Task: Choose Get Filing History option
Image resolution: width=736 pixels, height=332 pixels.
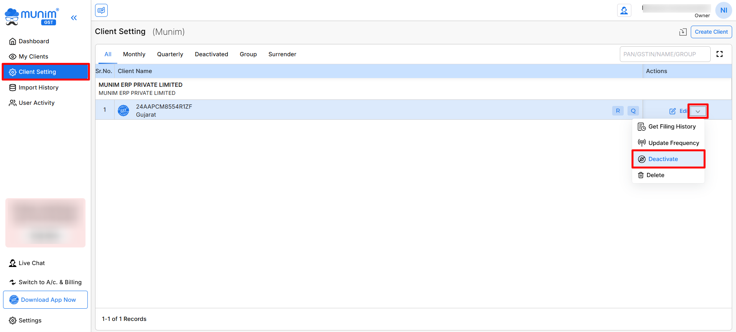Action: click(672, 127)
